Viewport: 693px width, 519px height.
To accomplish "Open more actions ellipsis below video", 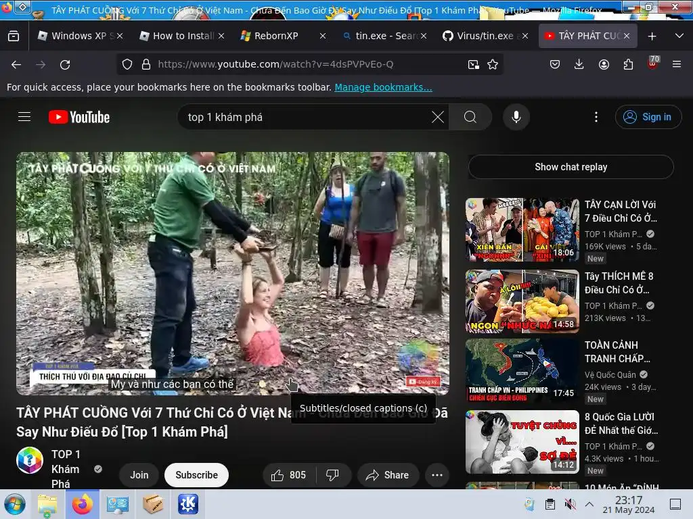I will 437,475.
